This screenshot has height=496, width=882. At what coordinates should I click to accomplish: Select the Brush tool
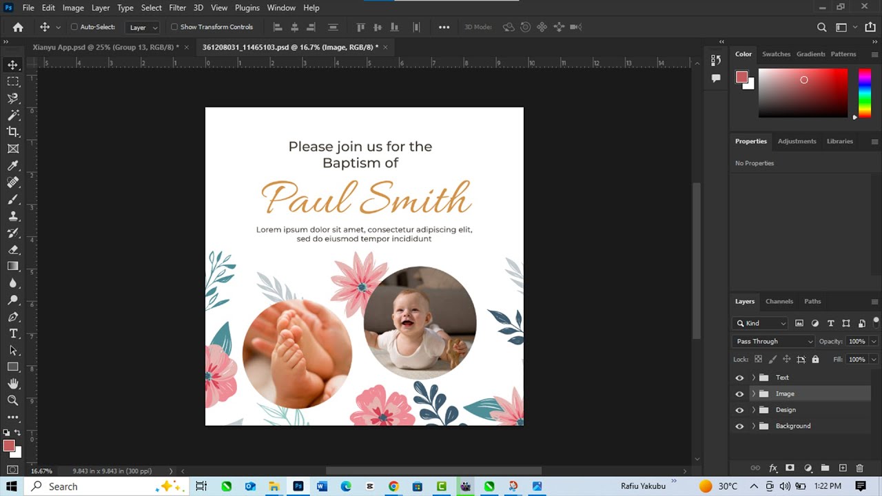(13, 199)
